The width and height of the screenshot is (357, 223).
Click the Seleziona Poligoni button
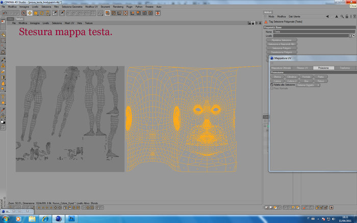282,48
